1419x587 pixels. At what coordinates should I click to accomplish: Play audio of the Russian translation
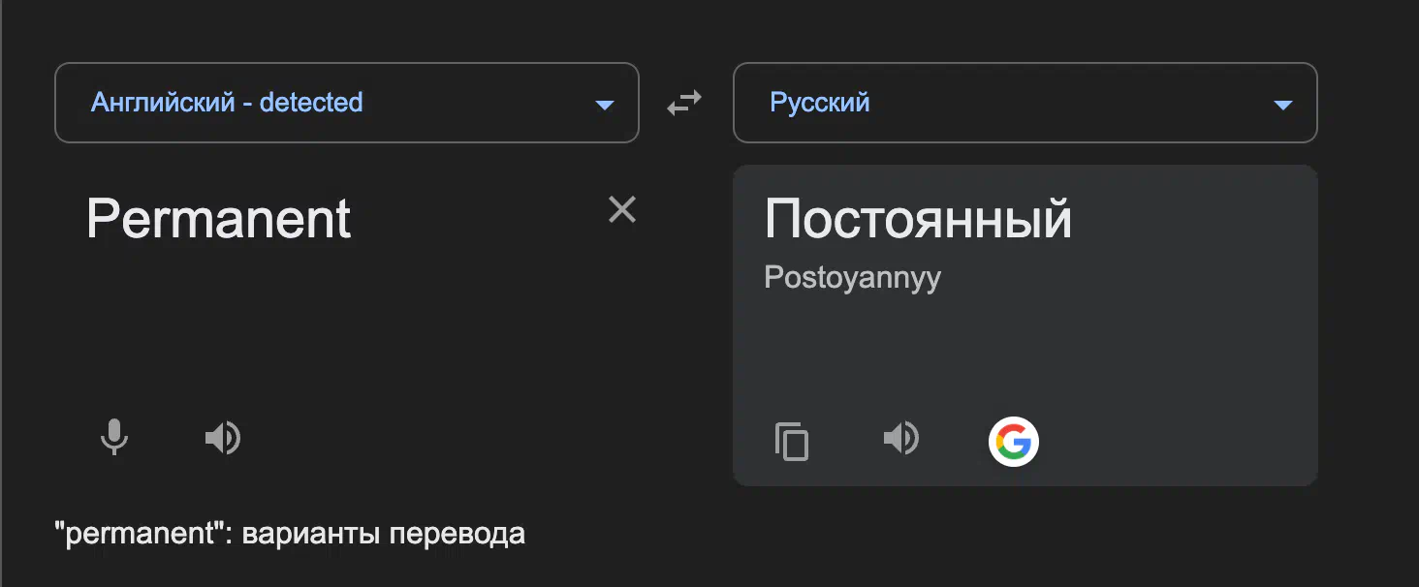coord(900,438)
